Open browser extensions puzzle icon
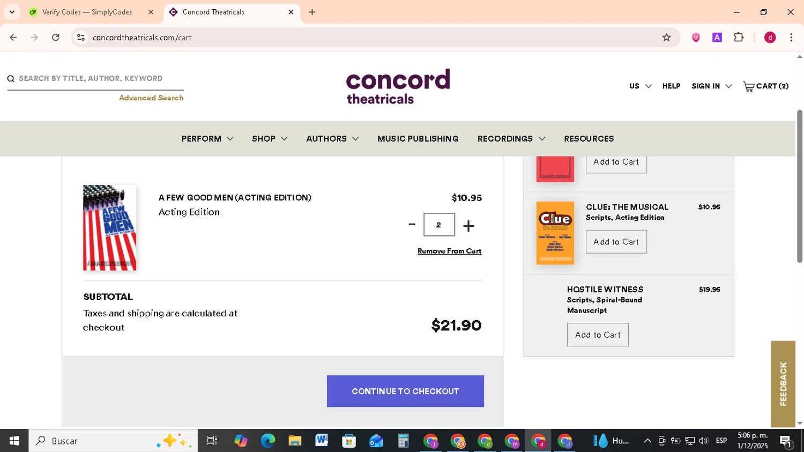Image resolution: width=804 pixels, height=452 pixels. click(x=739, y=38)
